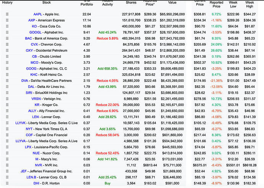
Task: Follow the KO ticker link
Action: pyautogui.click(x=34, y=26)
